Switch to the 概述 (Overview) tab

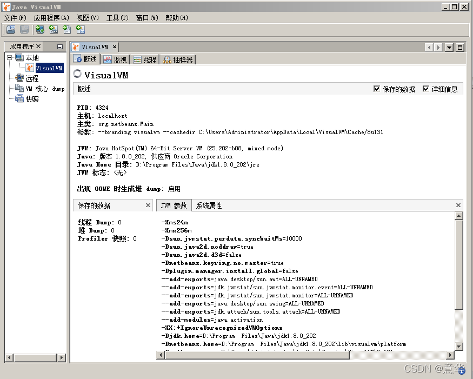85,59
